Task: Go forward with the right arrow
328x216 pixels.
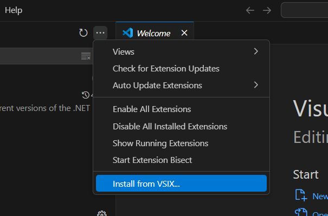Action: point(267,10)
